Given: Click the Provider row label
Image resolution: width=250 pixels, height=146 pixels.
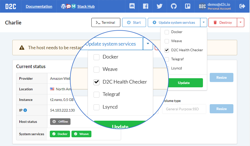Looking at the screenshot, I should point(26,78).
